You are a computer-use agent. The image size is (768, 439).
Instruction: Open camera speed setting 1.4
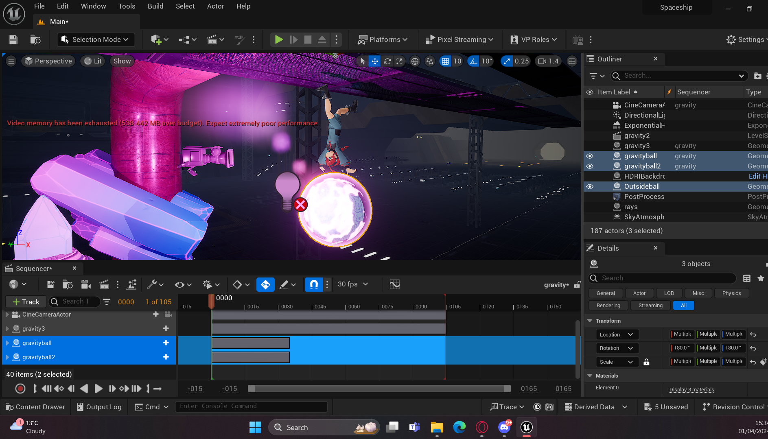(x=548, y=61)
